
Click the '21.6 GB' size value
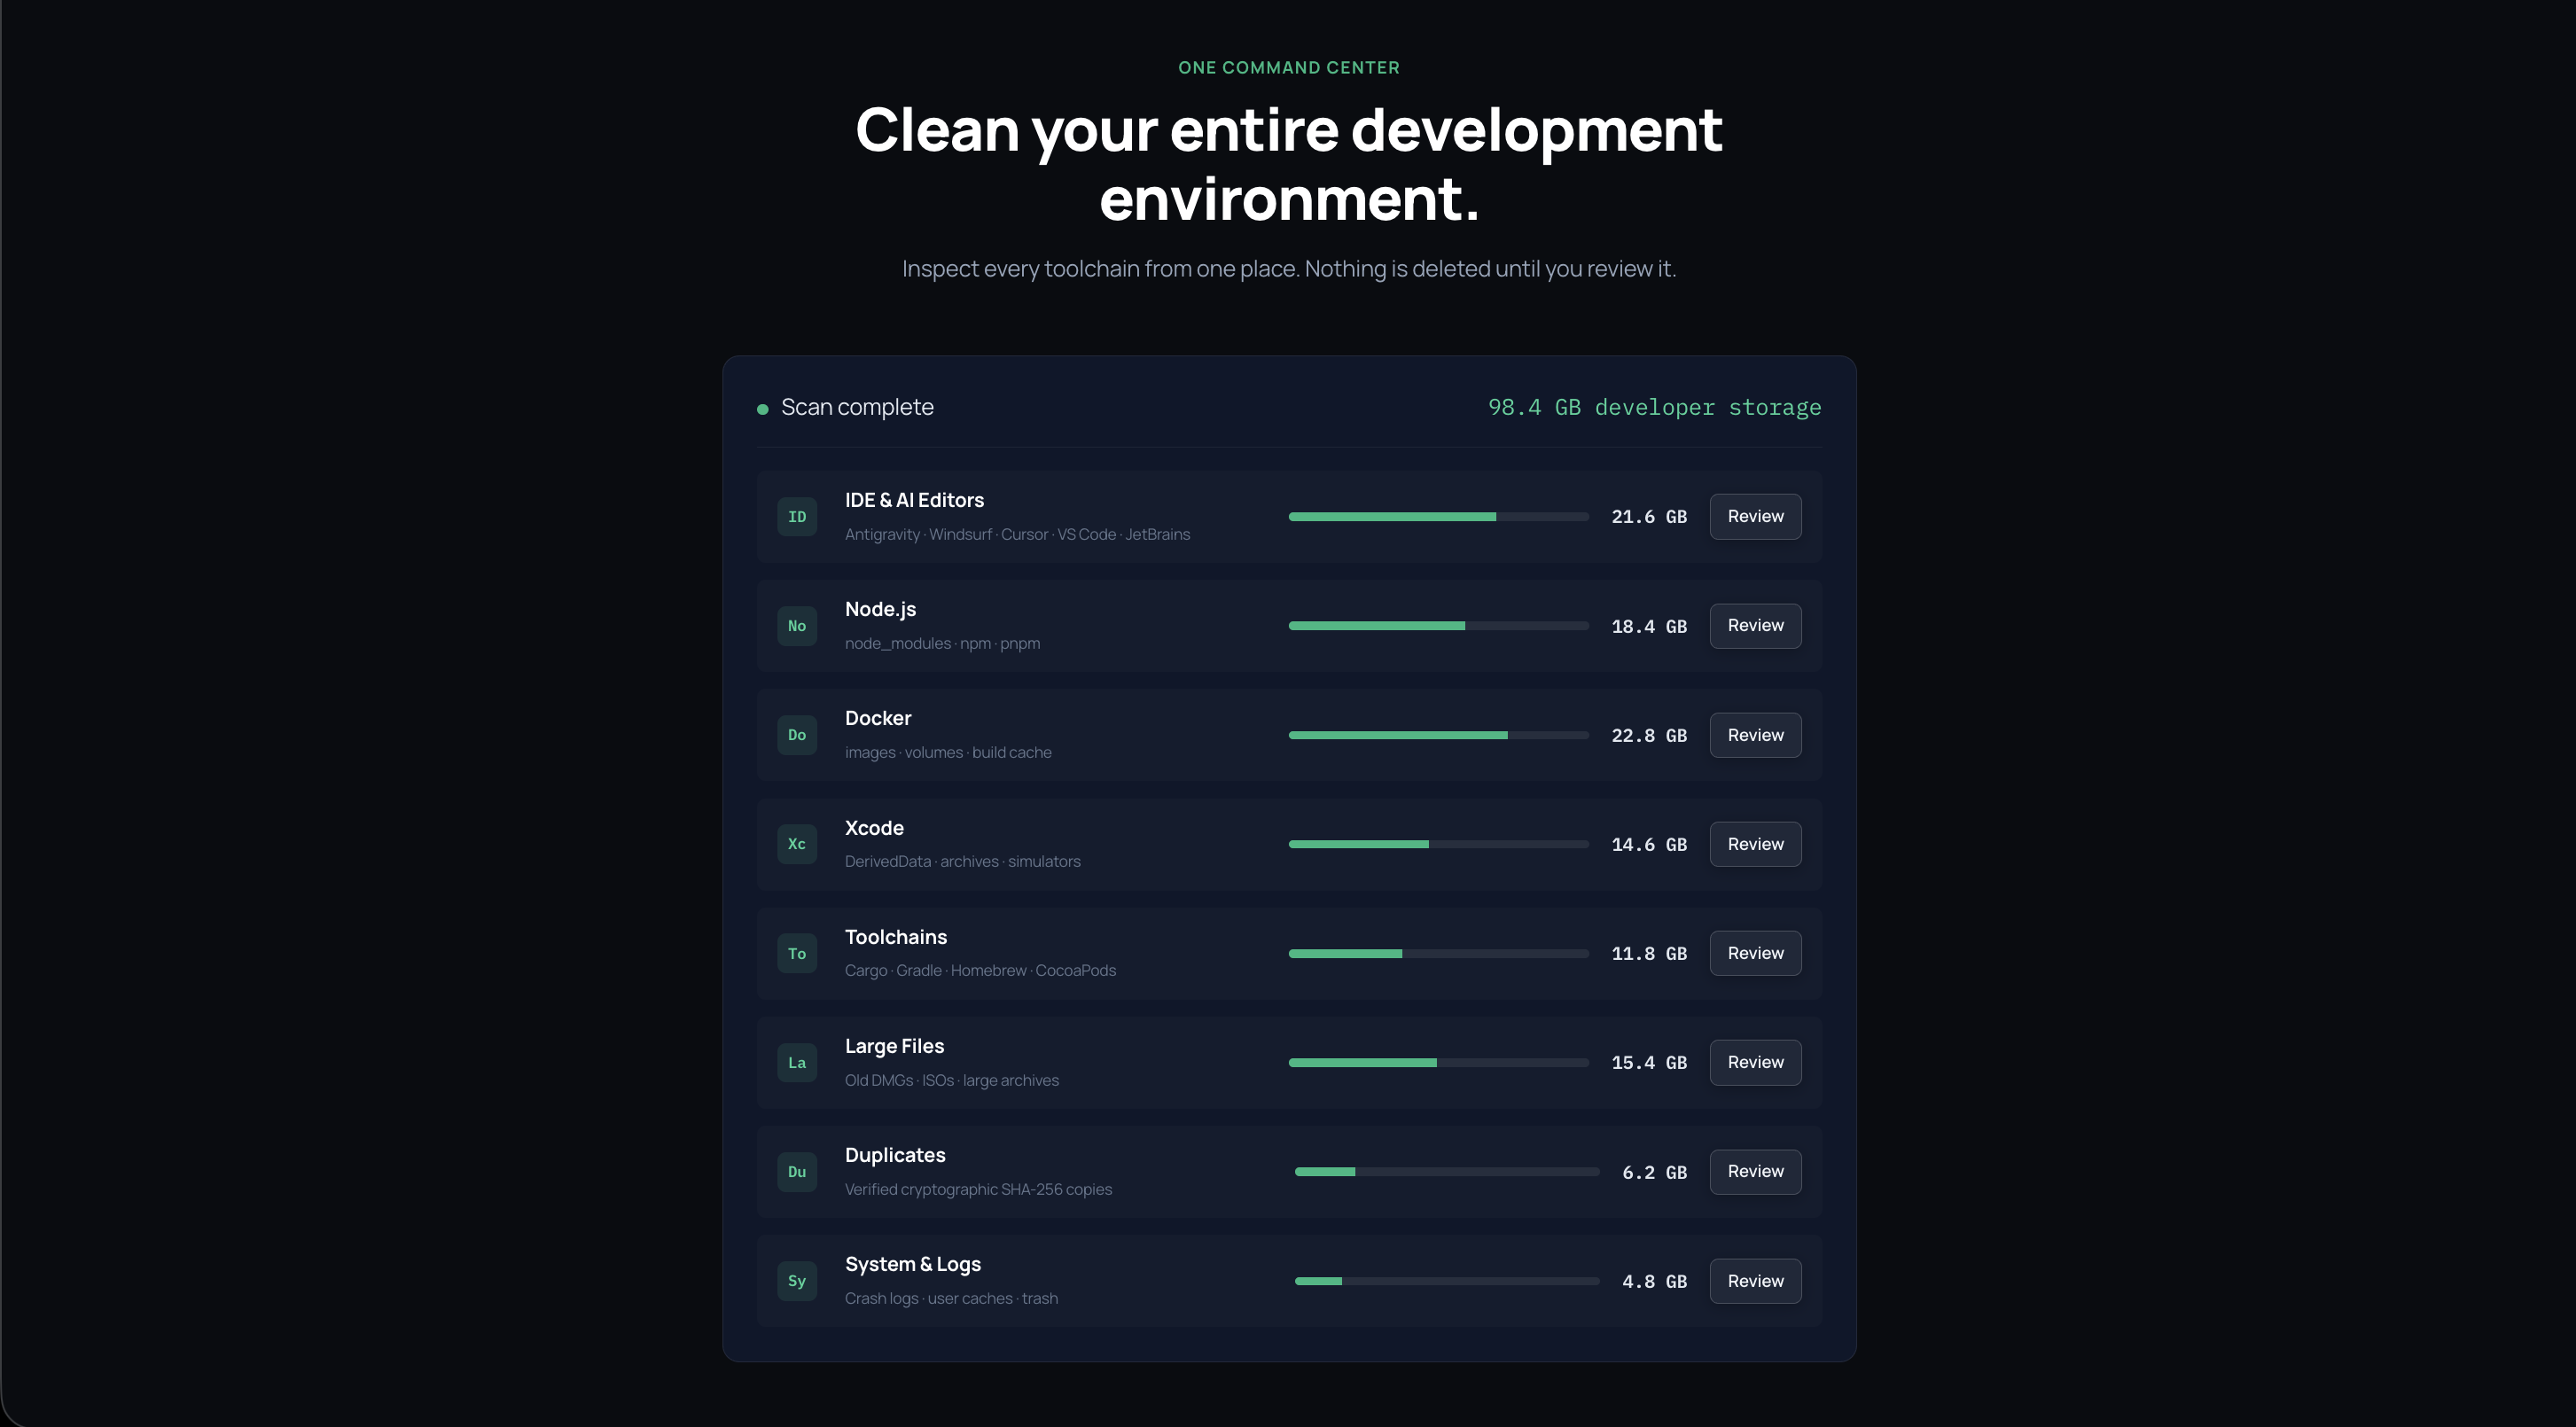pos(1649,517)
